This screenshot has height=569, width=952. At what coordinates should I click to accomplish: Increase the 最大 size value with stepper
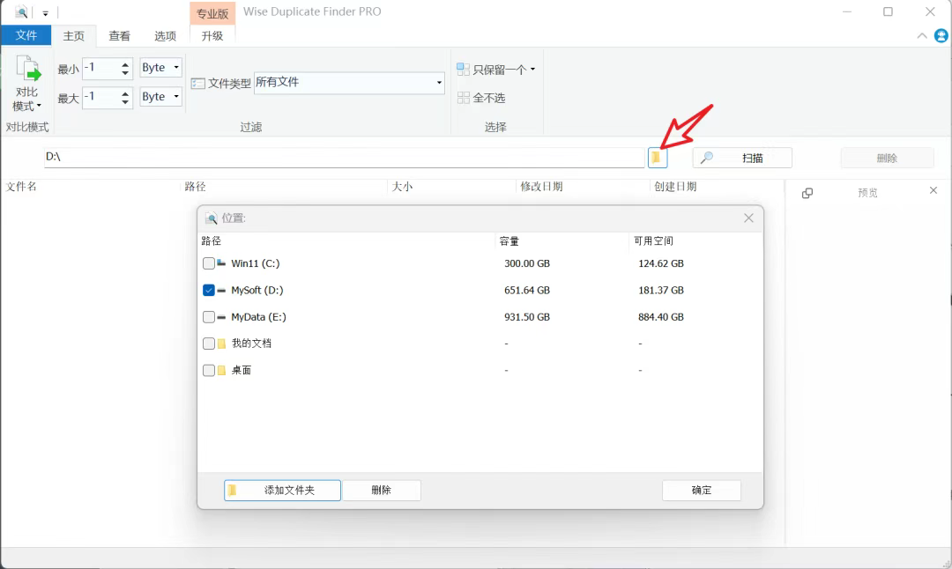[125, 92]
